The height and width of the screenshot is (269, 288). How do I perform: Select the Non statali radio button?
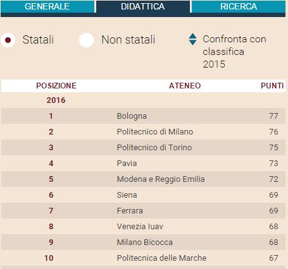coord(86,40)
